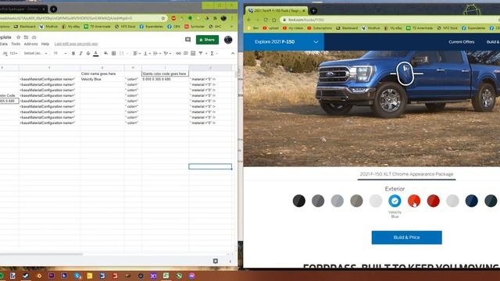Insert link using the toolbar link icon
Viewport: 500px width, 281px height.
click(179, 54)
